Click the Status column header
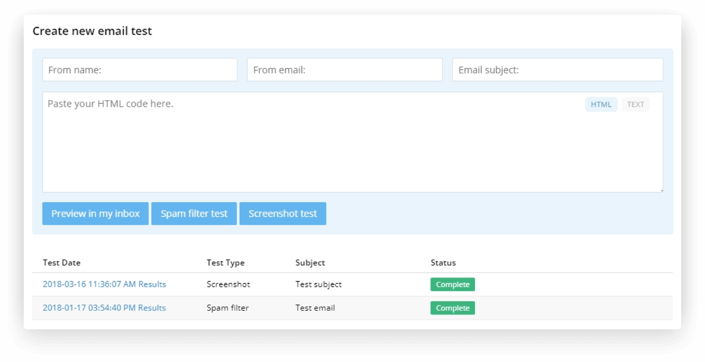The image size is (705, 362). 443,263
